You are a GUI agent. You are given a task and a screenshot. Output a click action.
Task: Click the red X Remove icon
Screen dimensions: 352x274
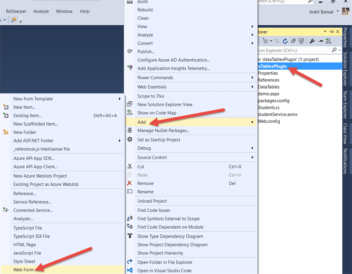pos(130,183)
